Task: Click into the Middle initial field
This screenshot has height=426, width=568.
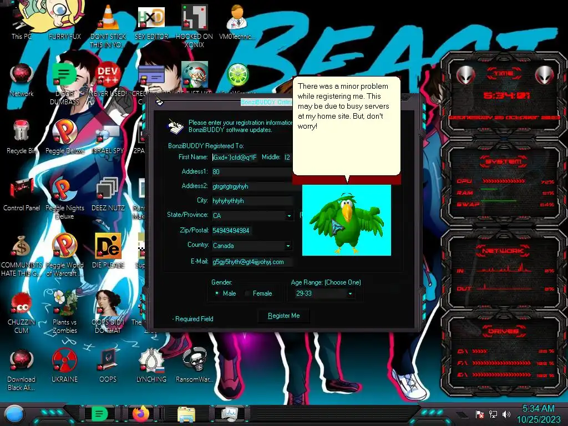Action: pyautogui.click(x=288, y=157)
